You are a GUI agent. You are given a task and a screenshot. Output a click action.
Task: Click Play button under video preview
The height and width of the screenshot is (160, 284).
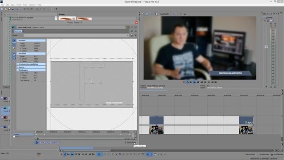pyautogui.click(x=194, y=82)
